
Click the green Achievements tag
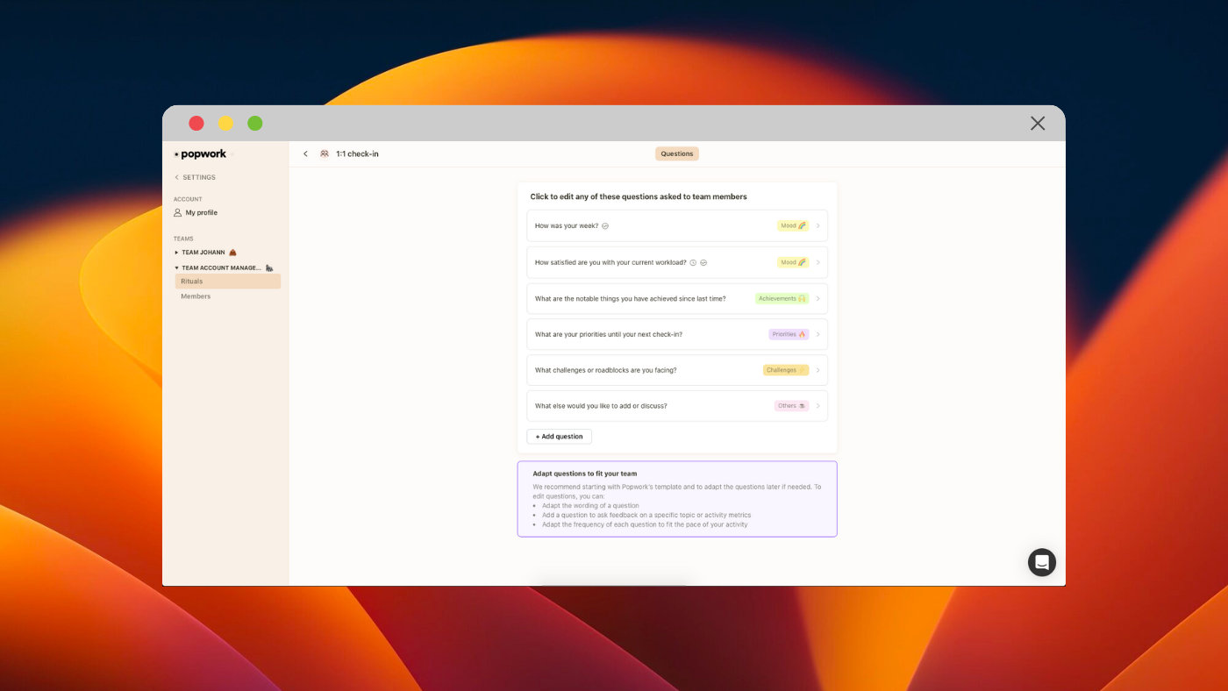(782, 298)
